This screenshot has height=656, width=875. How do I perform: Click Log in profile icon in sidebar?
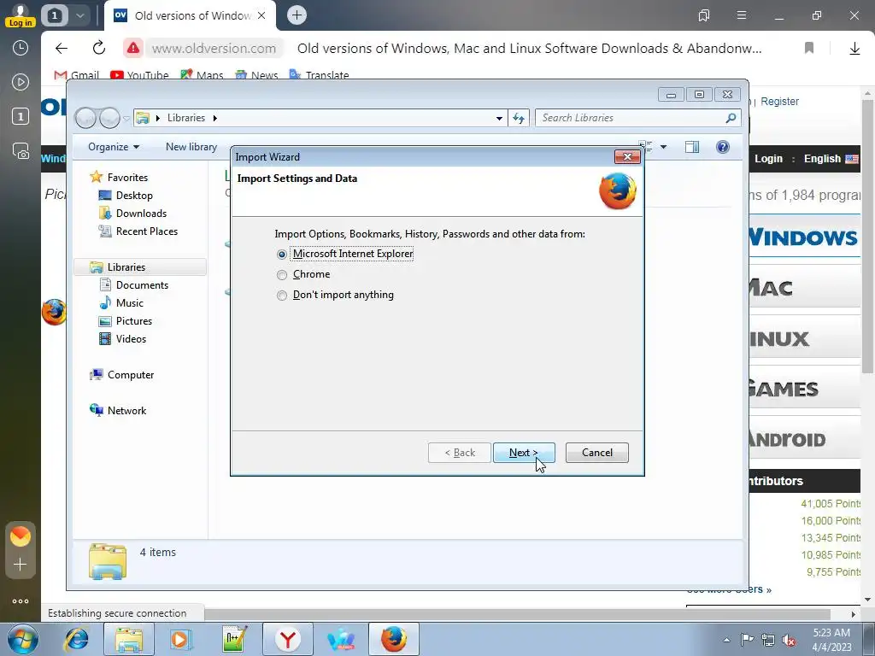pos(21,15)
